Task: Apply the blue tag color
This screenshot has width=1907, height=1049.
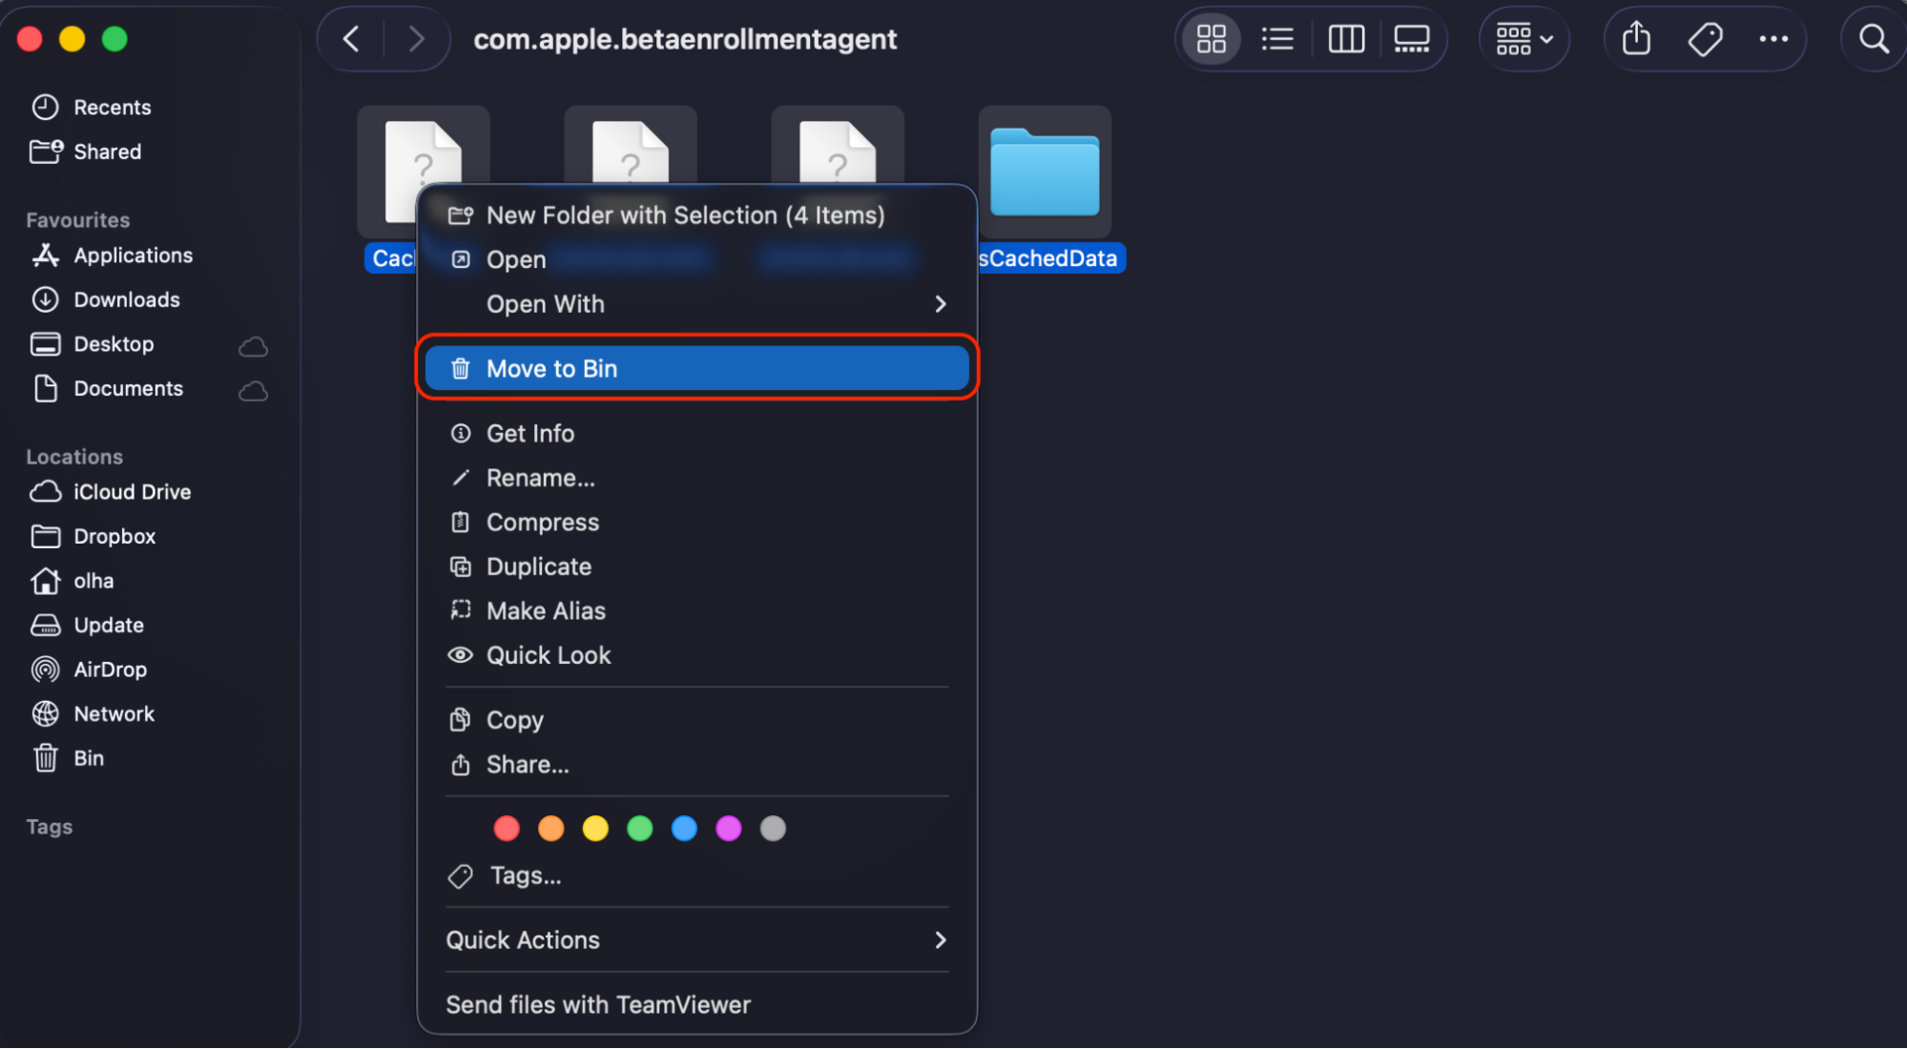Action: coord(684,829)
